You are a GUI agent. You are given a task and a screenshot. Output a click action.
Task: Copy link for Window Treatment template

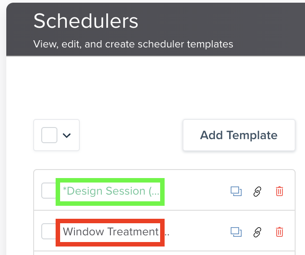[257, 232]
